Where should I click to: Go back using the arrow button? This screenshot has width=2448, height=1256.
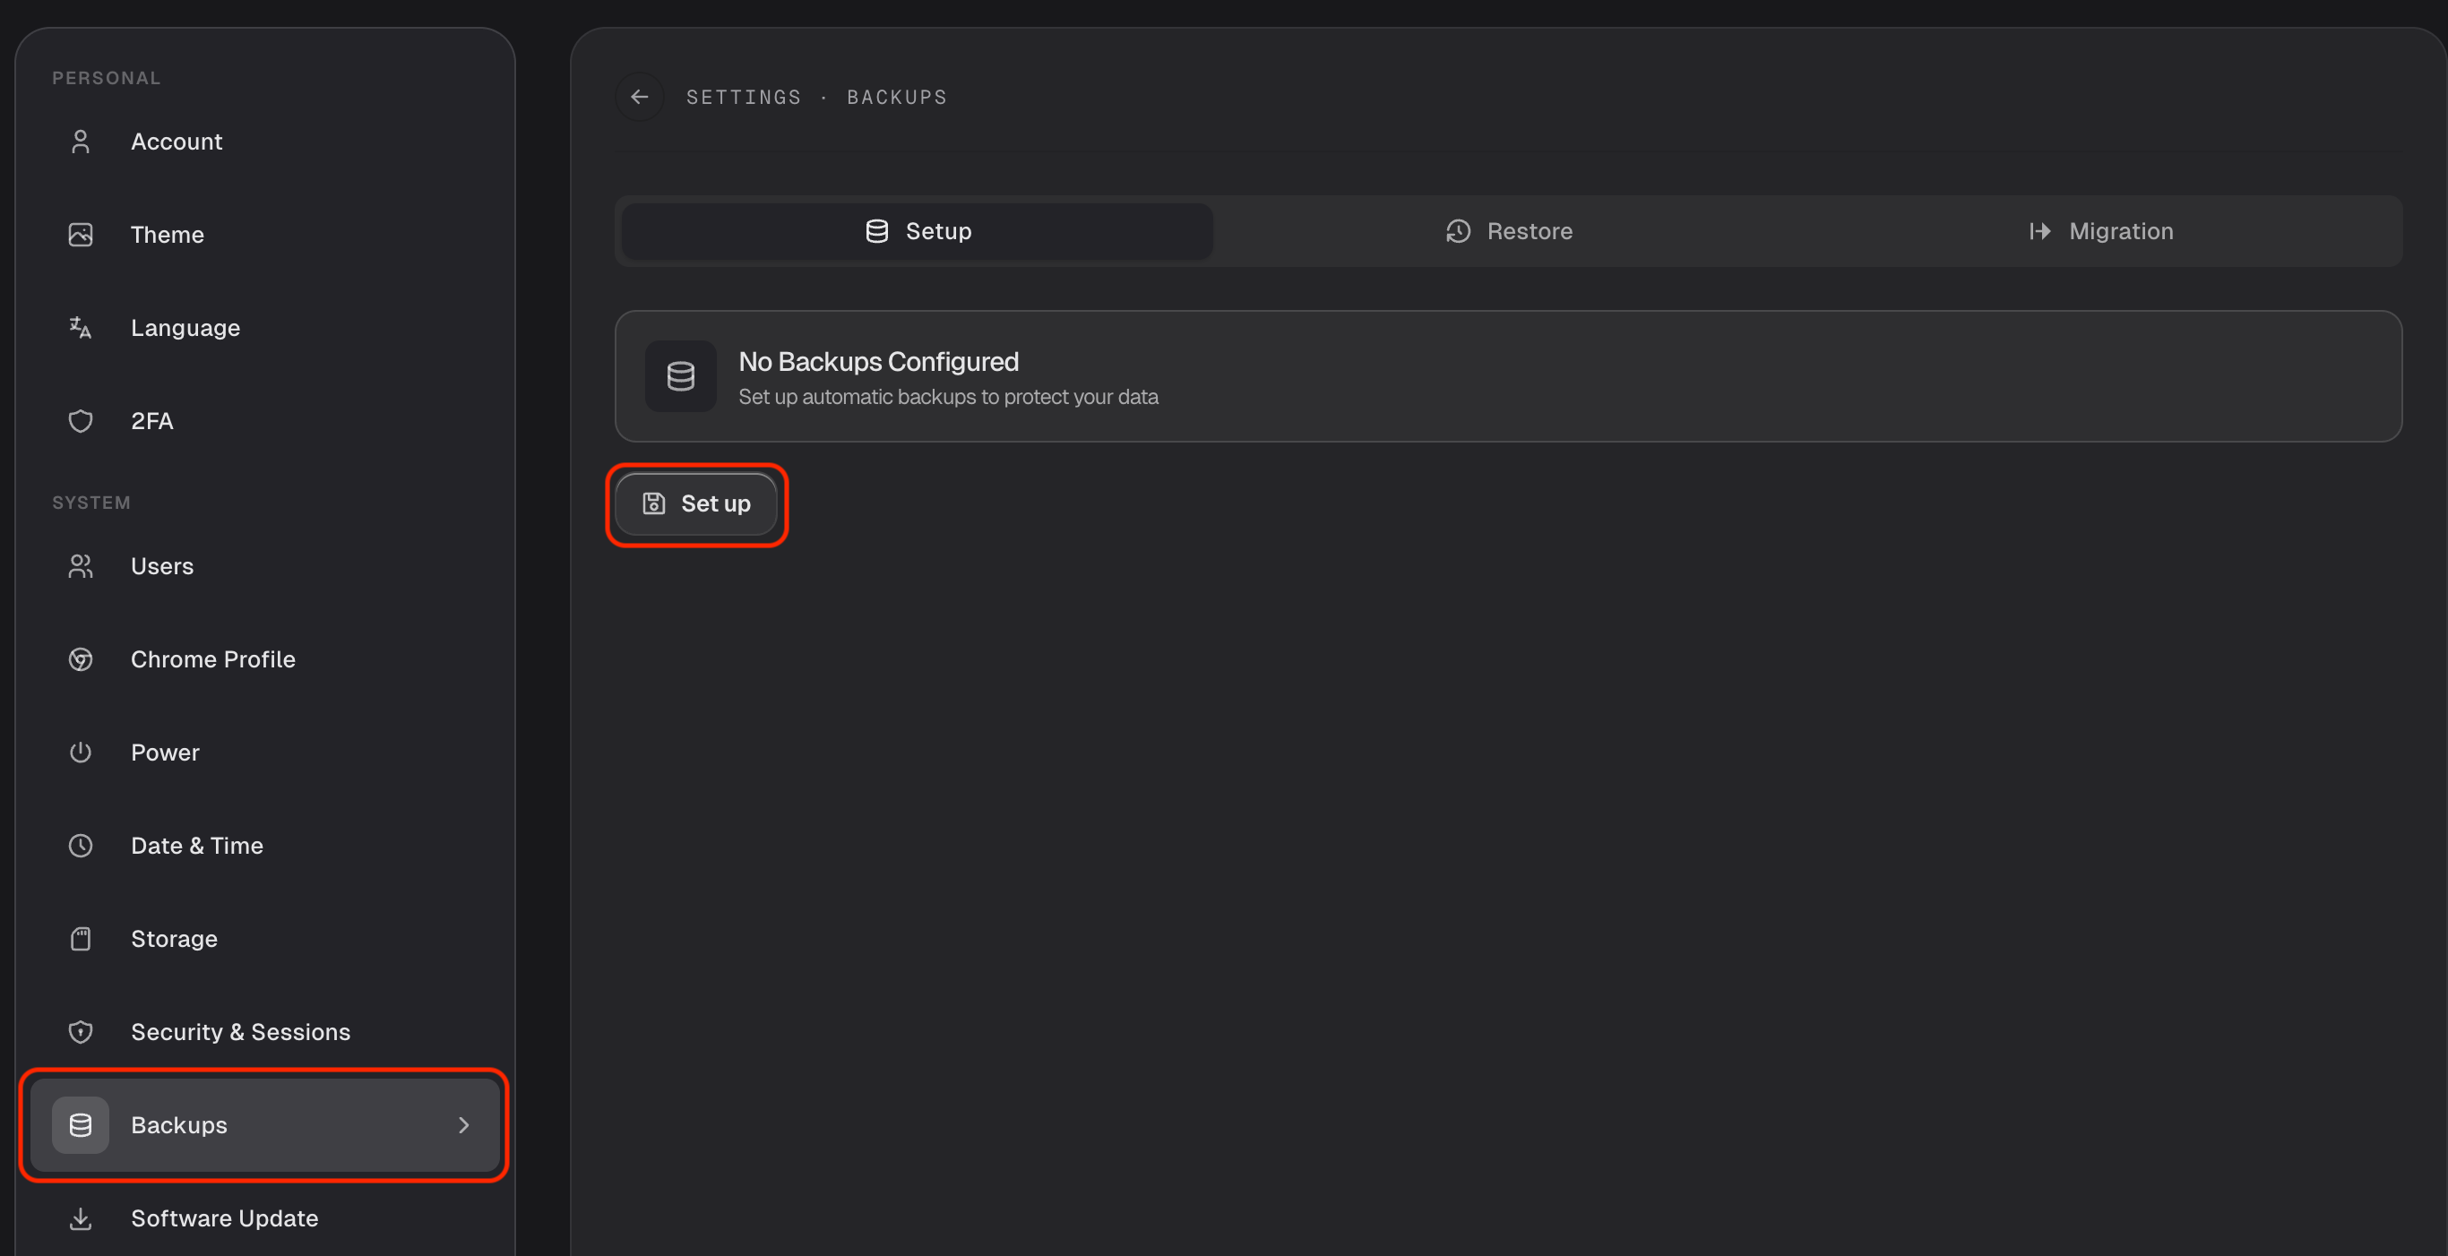pos(640,97)
